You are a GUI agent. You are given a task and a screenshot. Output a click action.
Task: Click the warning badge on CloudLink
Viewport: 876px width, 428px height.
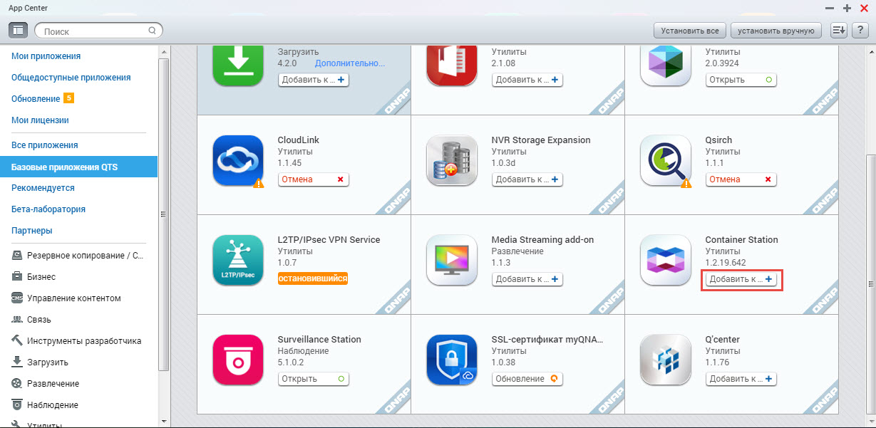pos(259,183)
